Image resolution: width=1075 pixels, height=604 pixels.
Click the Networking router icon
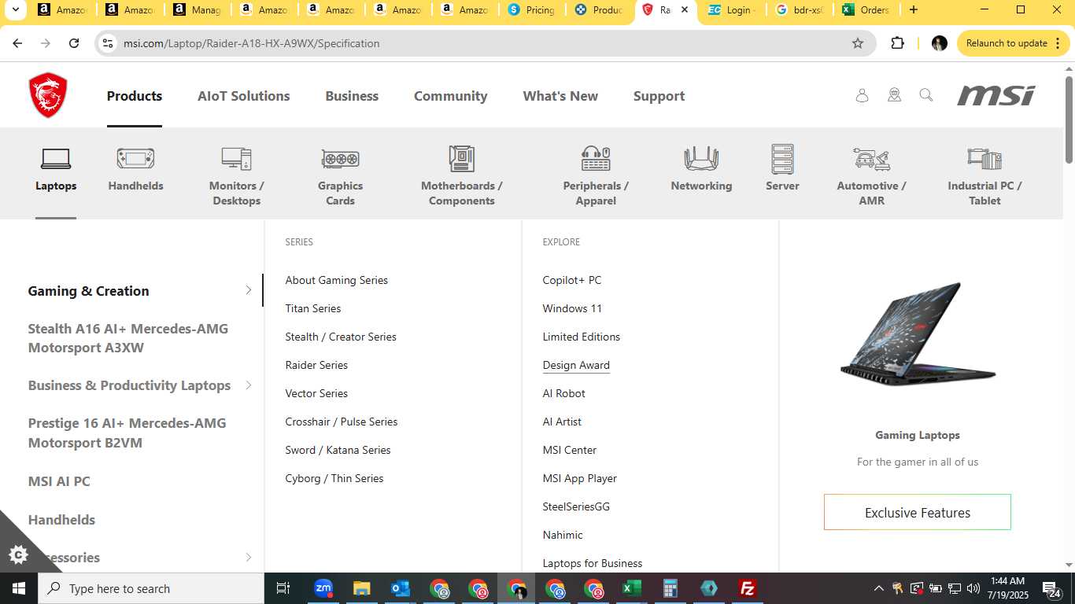tap(701, 159)
